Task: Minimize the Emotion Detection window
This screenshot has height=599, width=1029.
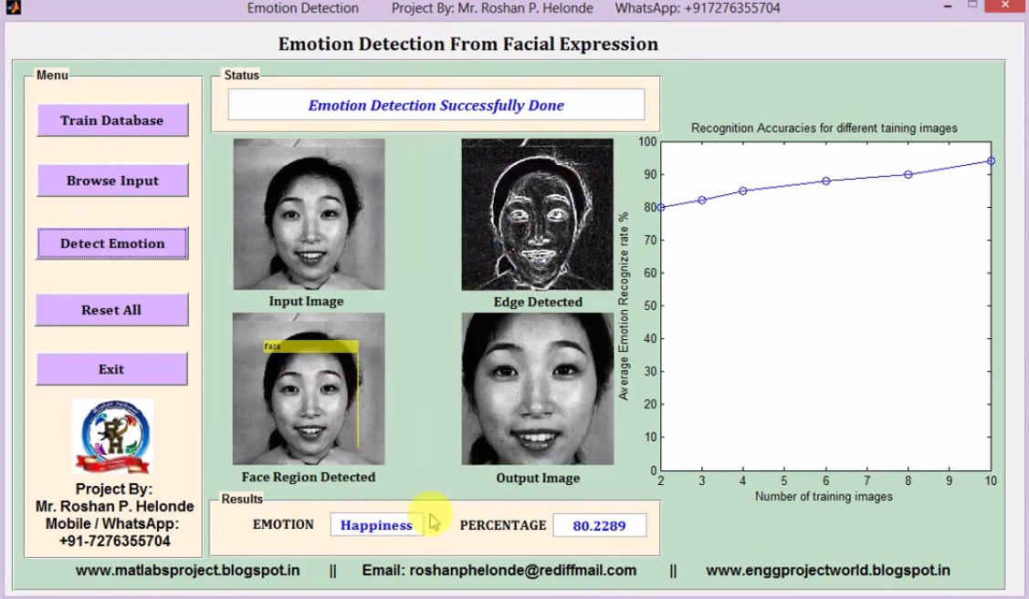Action: click(x=948, y=6)
